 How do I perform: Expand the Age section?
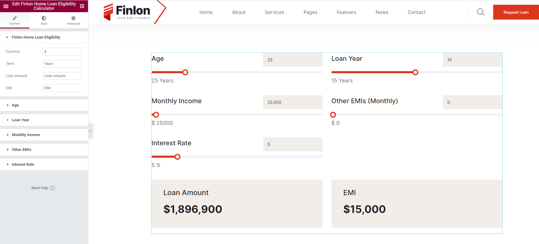pyautogui.click(x=15, y=105)
